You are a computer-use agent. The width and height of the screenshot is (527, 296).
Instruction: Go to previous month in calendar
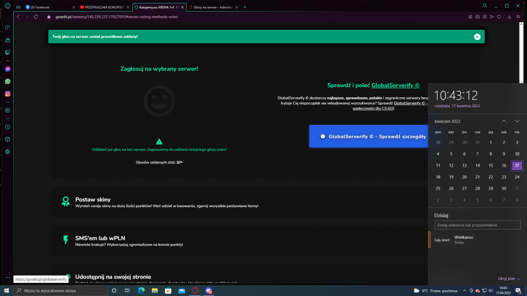pos(504,121)
